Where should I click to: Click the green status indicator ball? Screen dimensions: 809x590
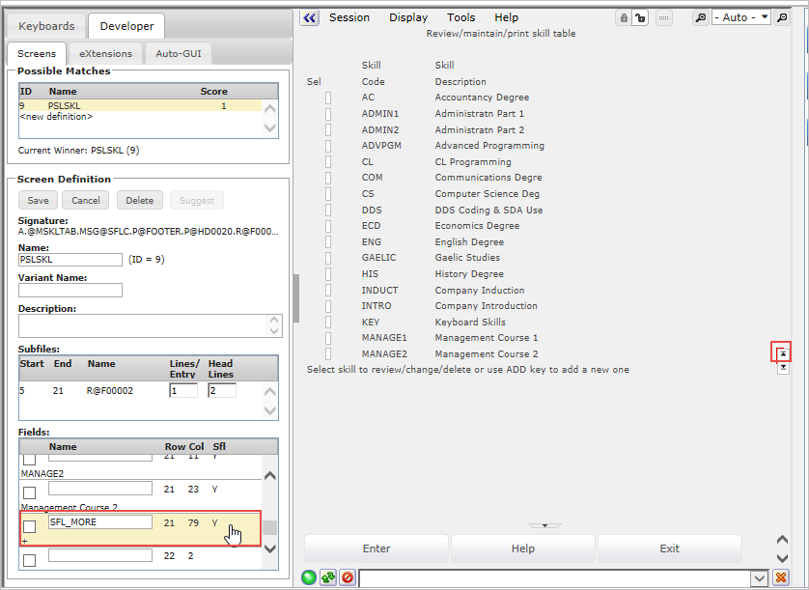(x=309, y=577)
